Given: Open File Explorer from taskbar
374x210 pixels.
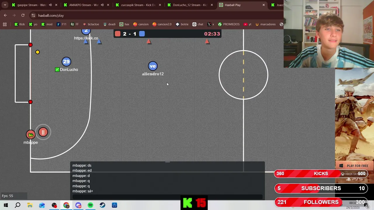Looking at the screenshot, I should coord(30,205).
